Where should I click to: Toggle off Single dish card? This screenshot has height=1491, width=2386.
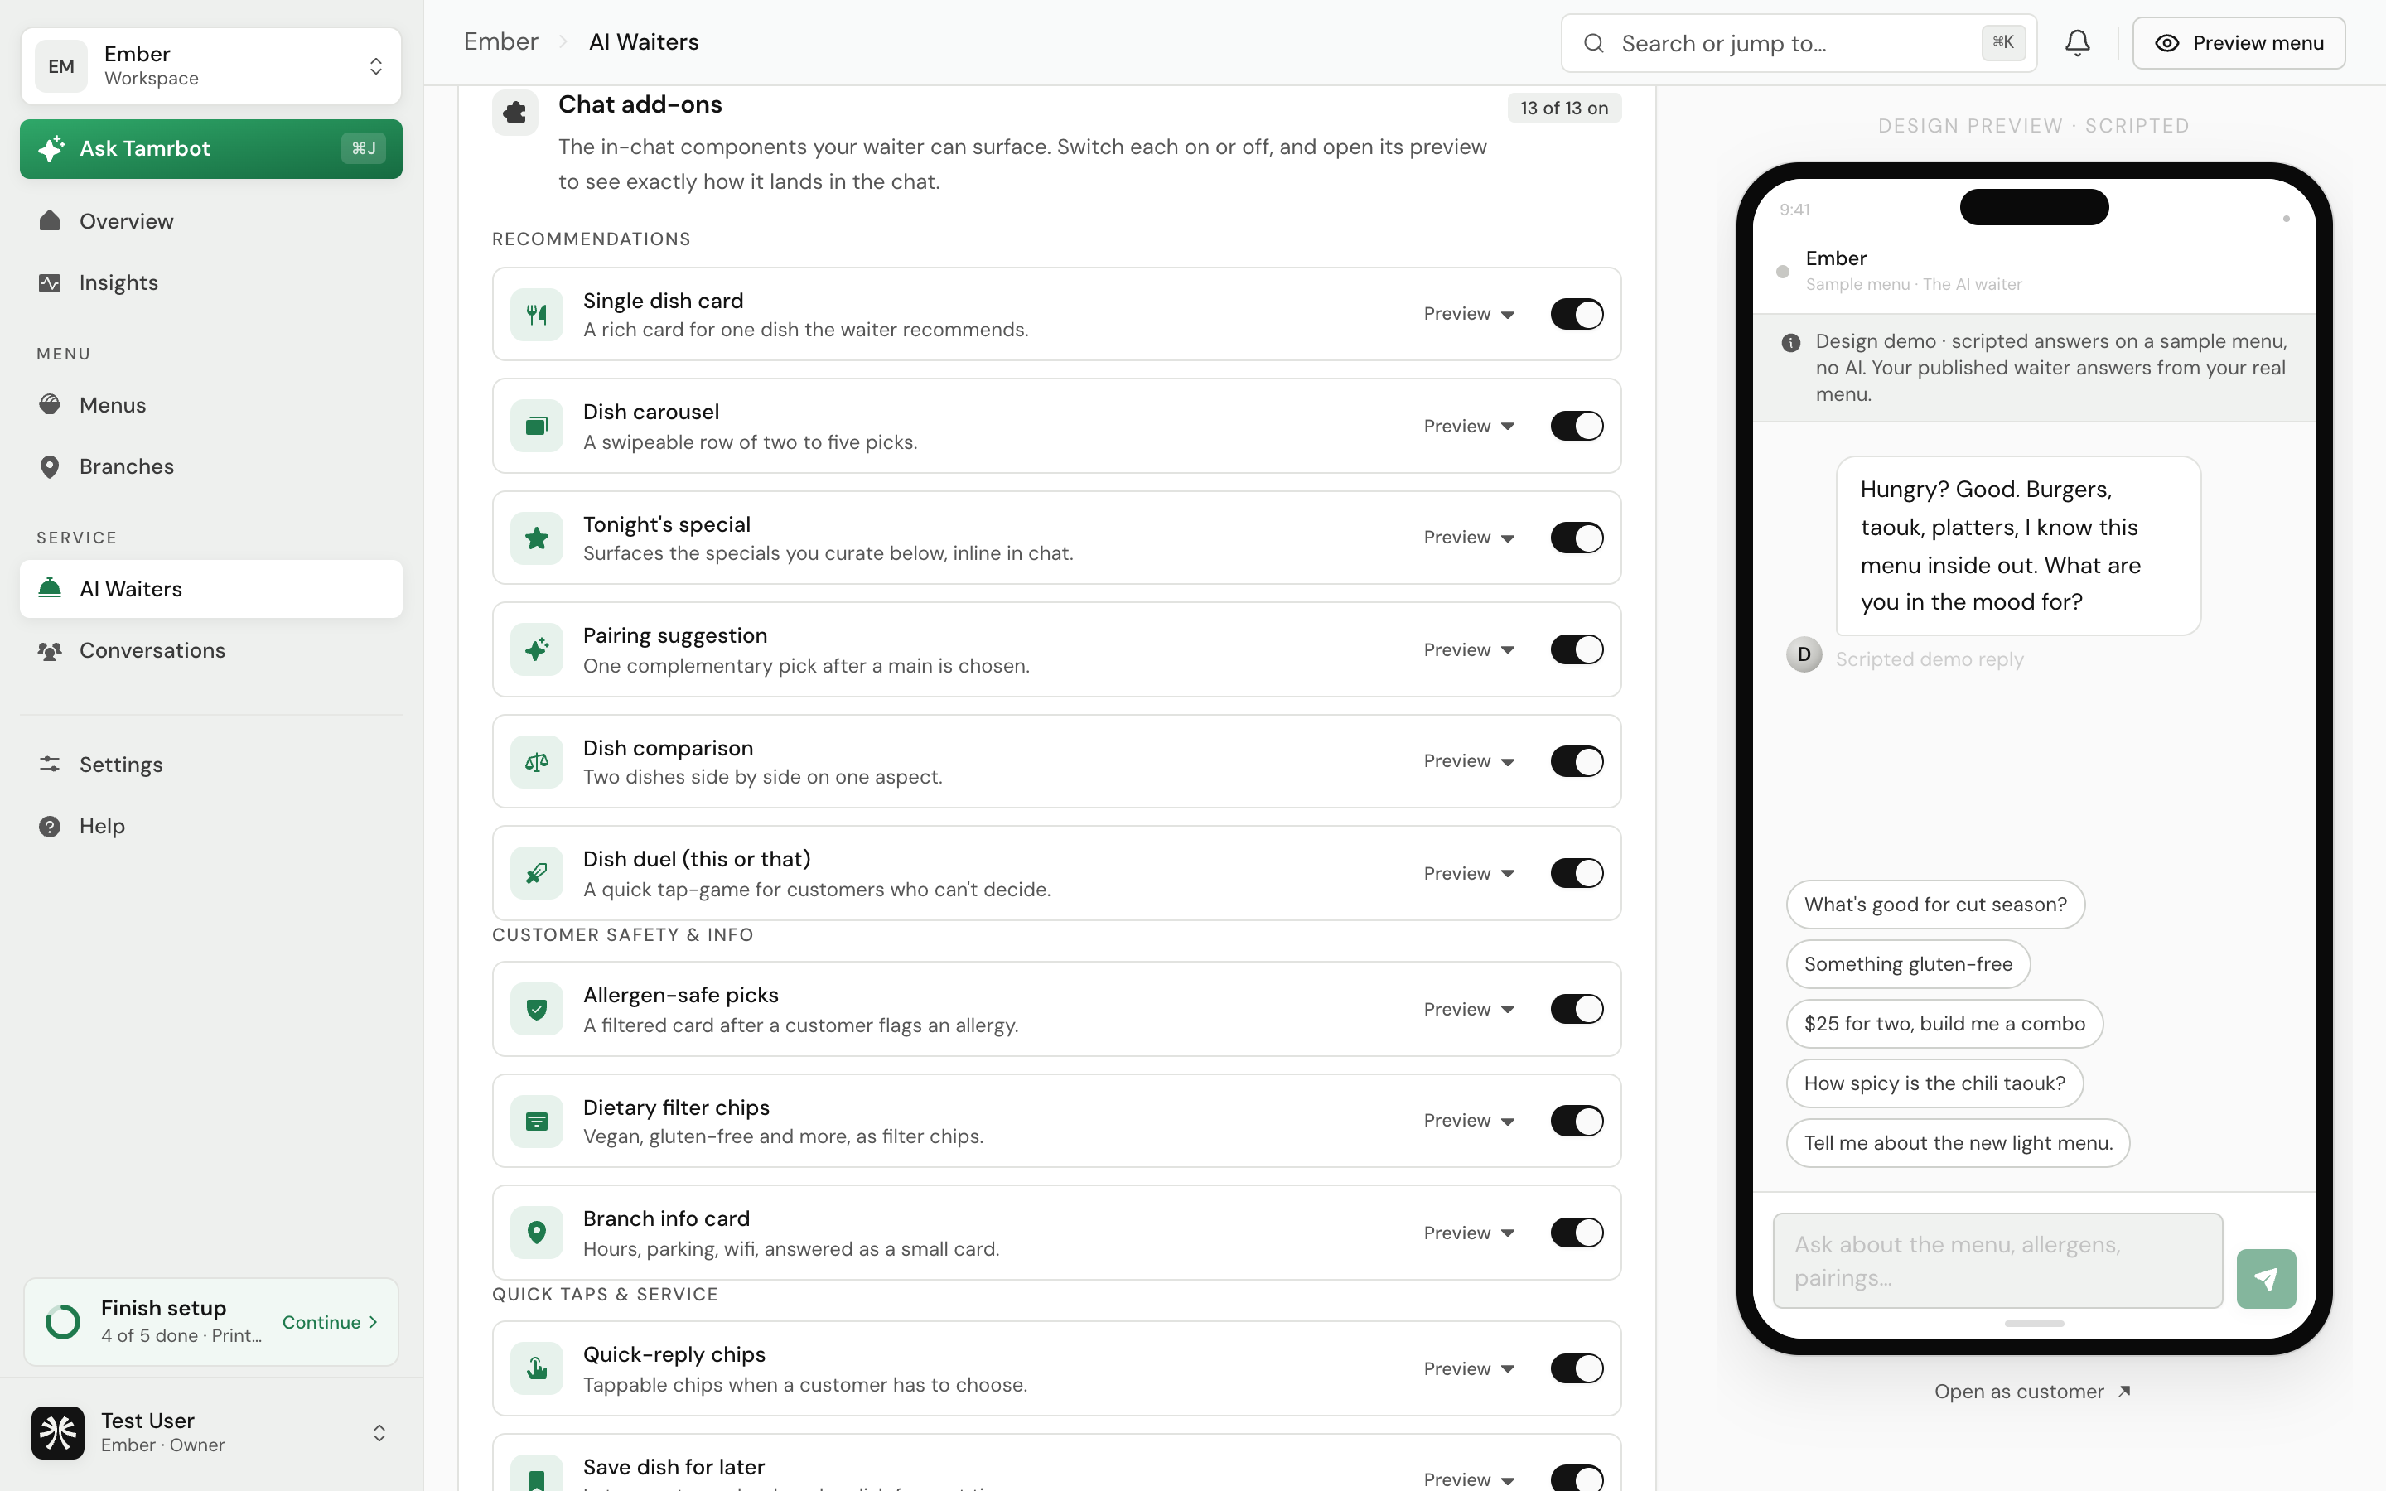point(1577,315)
